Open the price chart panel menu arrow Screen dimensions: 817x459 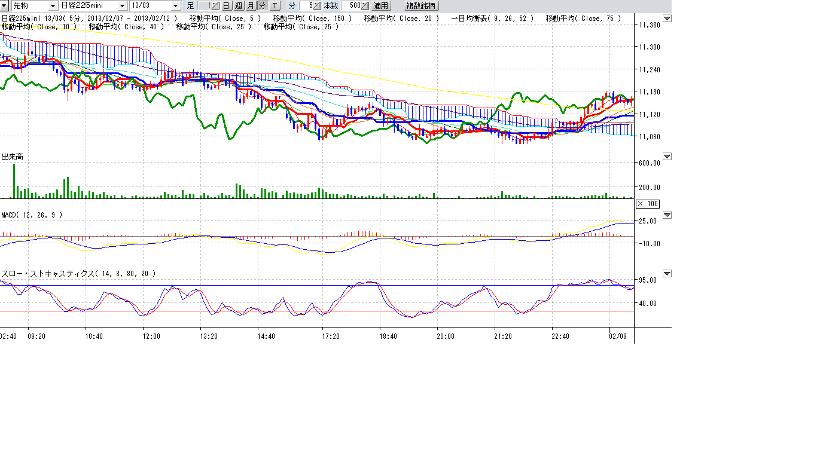click(667, 19)
